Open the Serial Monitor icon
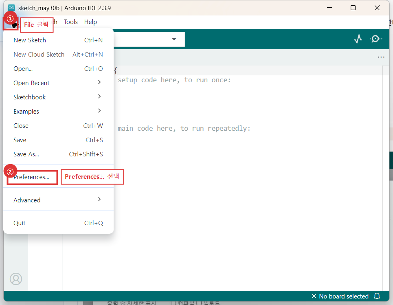Image resolution: width=393 pixels, height=305 pixels. (376, 39)
